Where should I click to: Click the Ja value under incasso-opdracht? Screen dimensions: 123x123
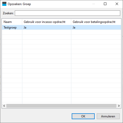coord(25,28)
